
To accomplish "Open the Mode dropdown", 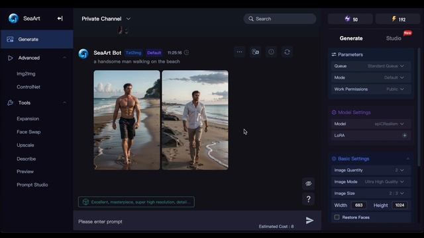I will 371,78.
